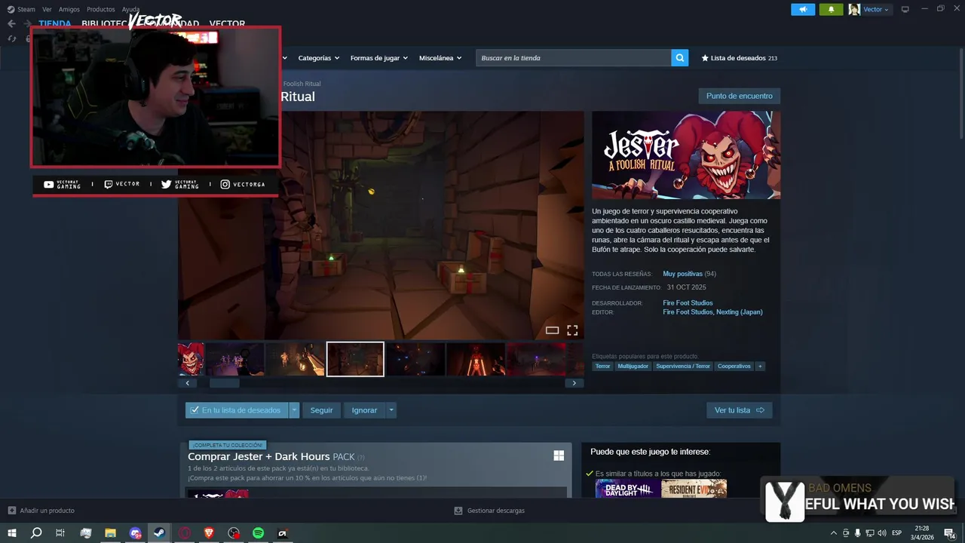Click the Windows platform icon on pack
Image resolution: width=965 pixels, height=543 pixels.
(x=559, y=456)
